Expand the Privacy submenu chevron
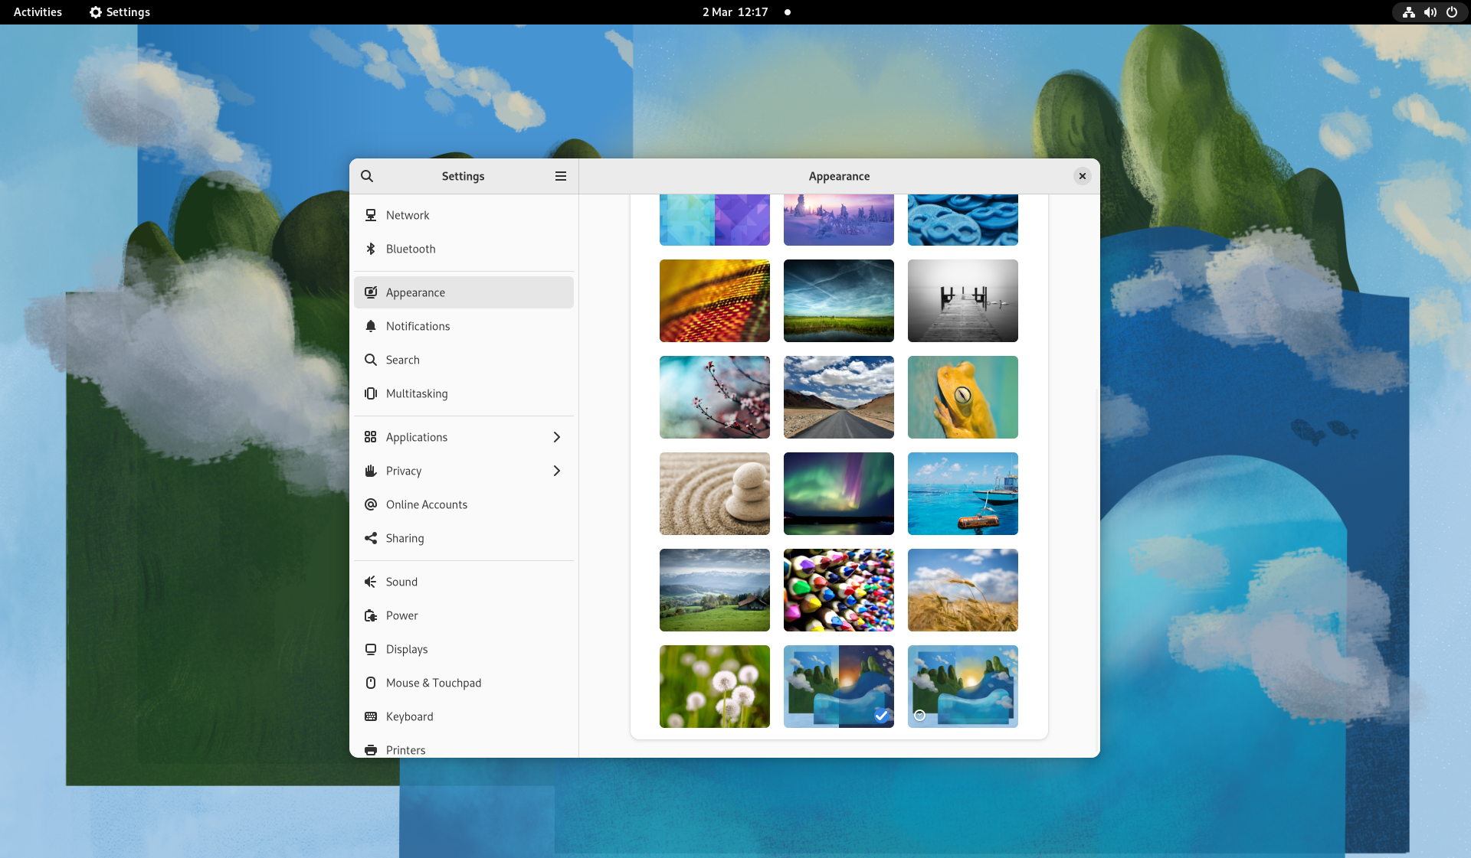Screen dimensions: 1471x858 (557, 471)
